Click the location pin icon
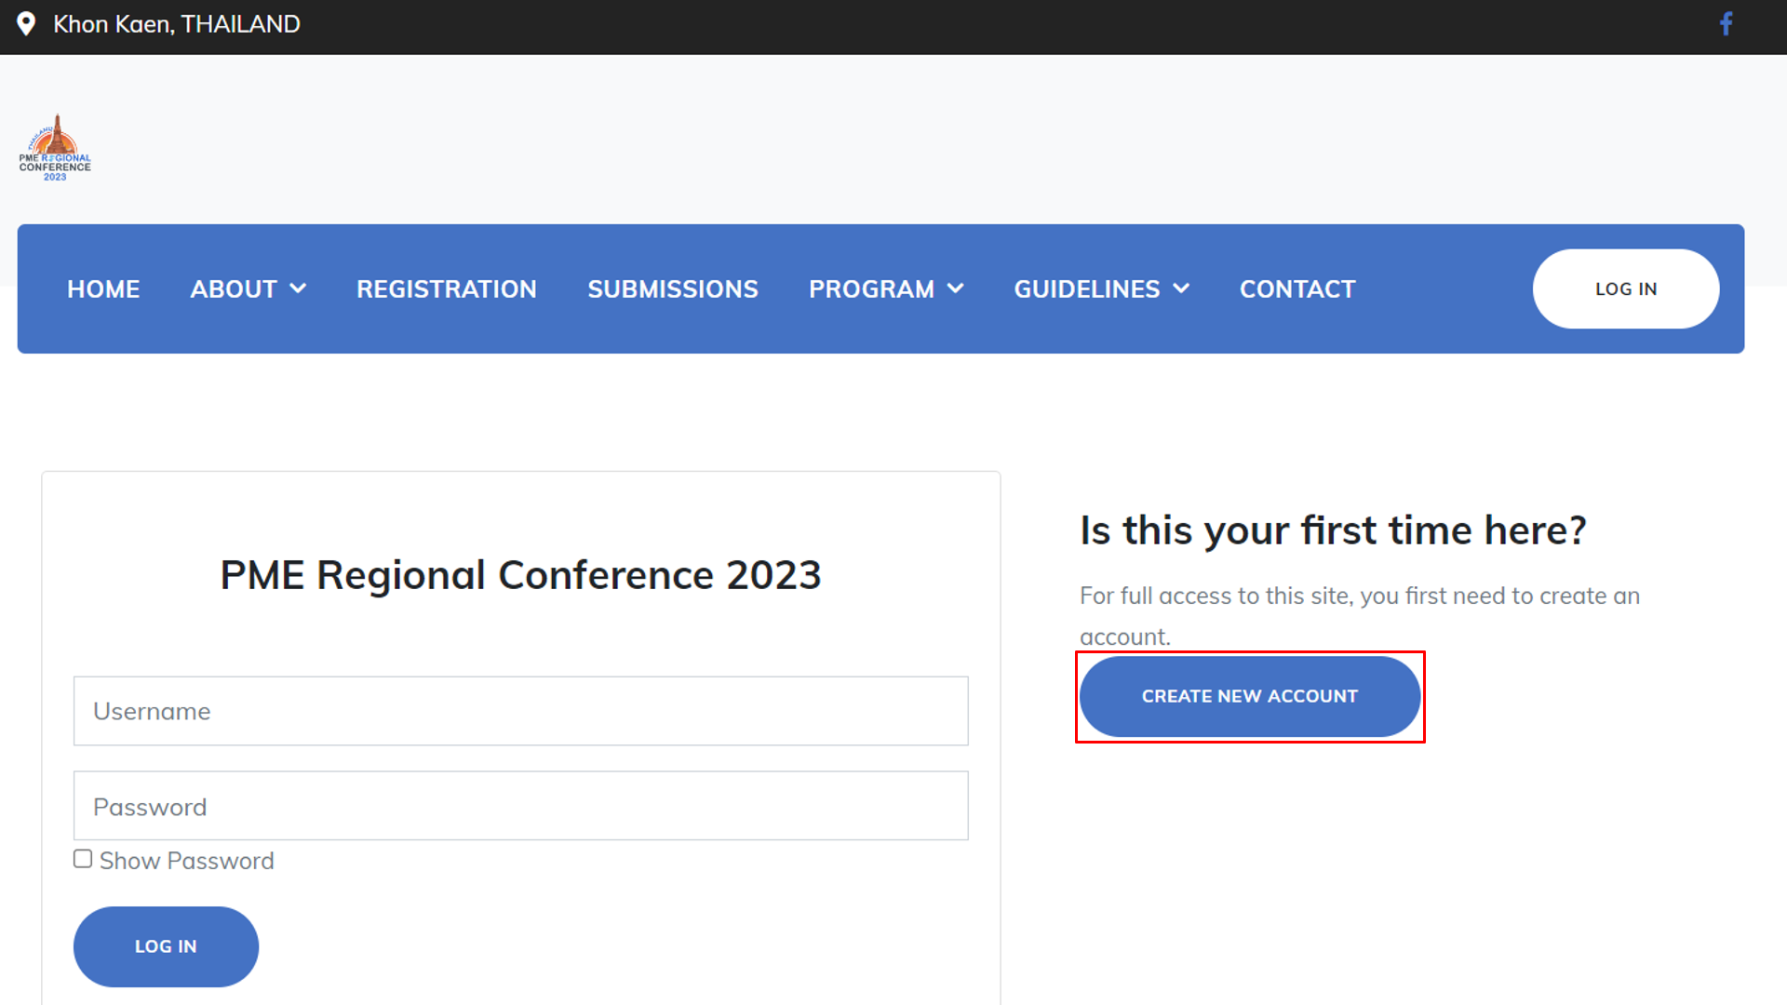The width and height of the screenshot is (1787, 1005). click(x=26, y=24)
